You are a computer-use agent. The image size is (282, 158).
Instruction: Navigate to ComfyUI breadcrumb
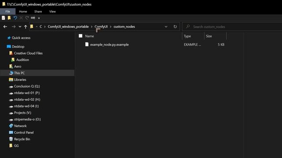pos(101,26)
